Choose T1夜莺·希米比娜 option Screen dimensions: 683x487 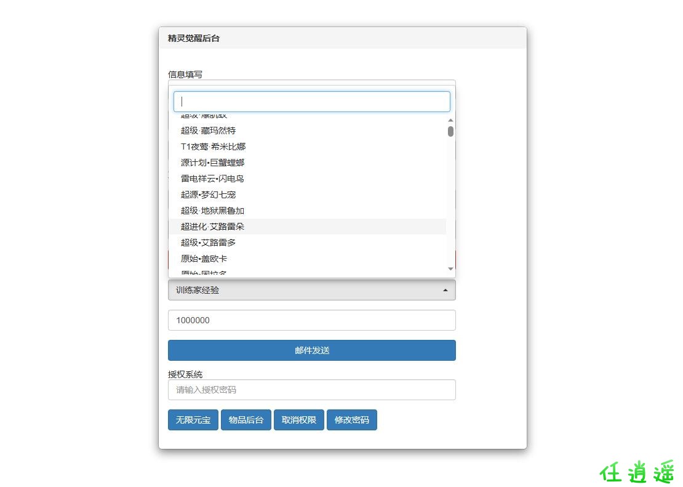click(x=307, y=147)
